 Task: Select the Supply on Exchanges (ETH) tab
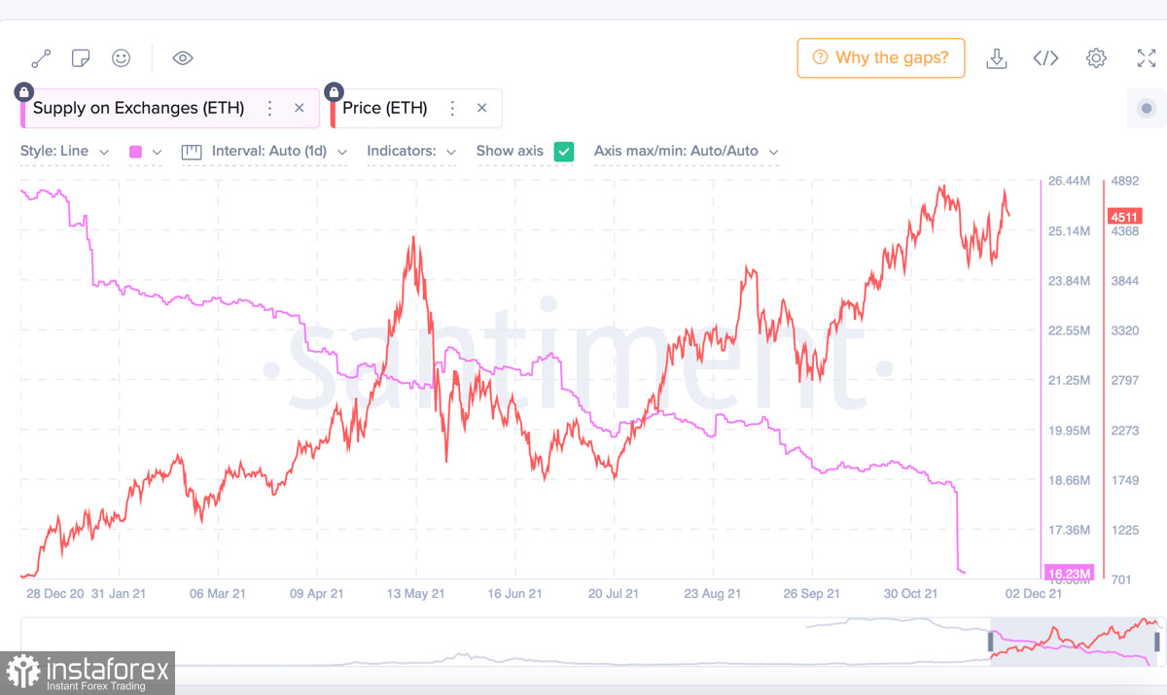[x=138, y=108]
